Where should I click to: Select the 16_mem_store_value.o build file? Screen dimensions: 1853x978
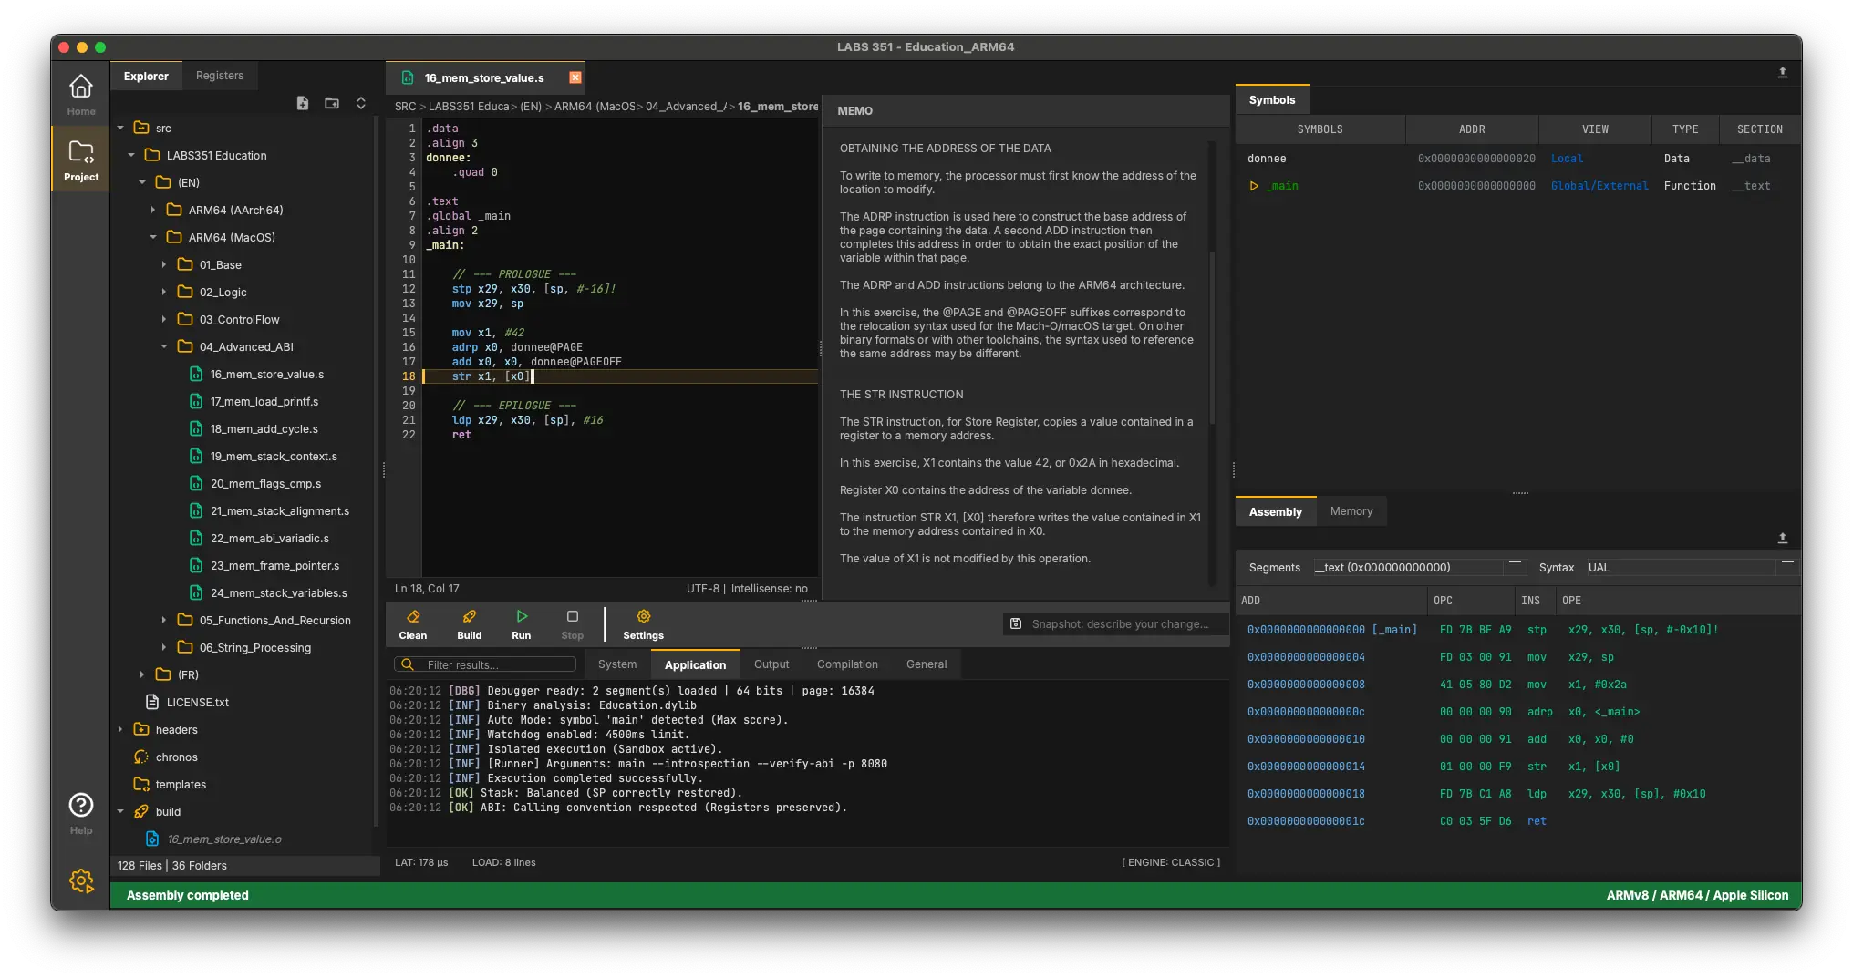[x=224, y=839]
